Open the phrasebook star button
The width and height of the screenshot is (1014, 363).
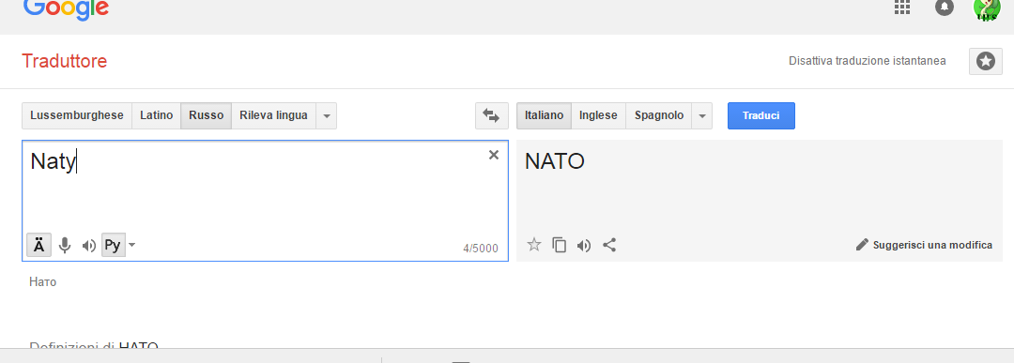point(986,61)
